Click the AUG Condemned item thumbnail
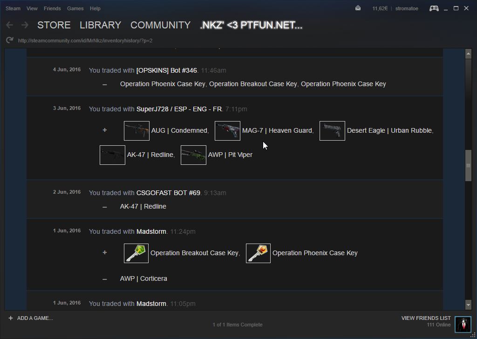The width and height of the screenshot is (477, 339). point(136,131)
